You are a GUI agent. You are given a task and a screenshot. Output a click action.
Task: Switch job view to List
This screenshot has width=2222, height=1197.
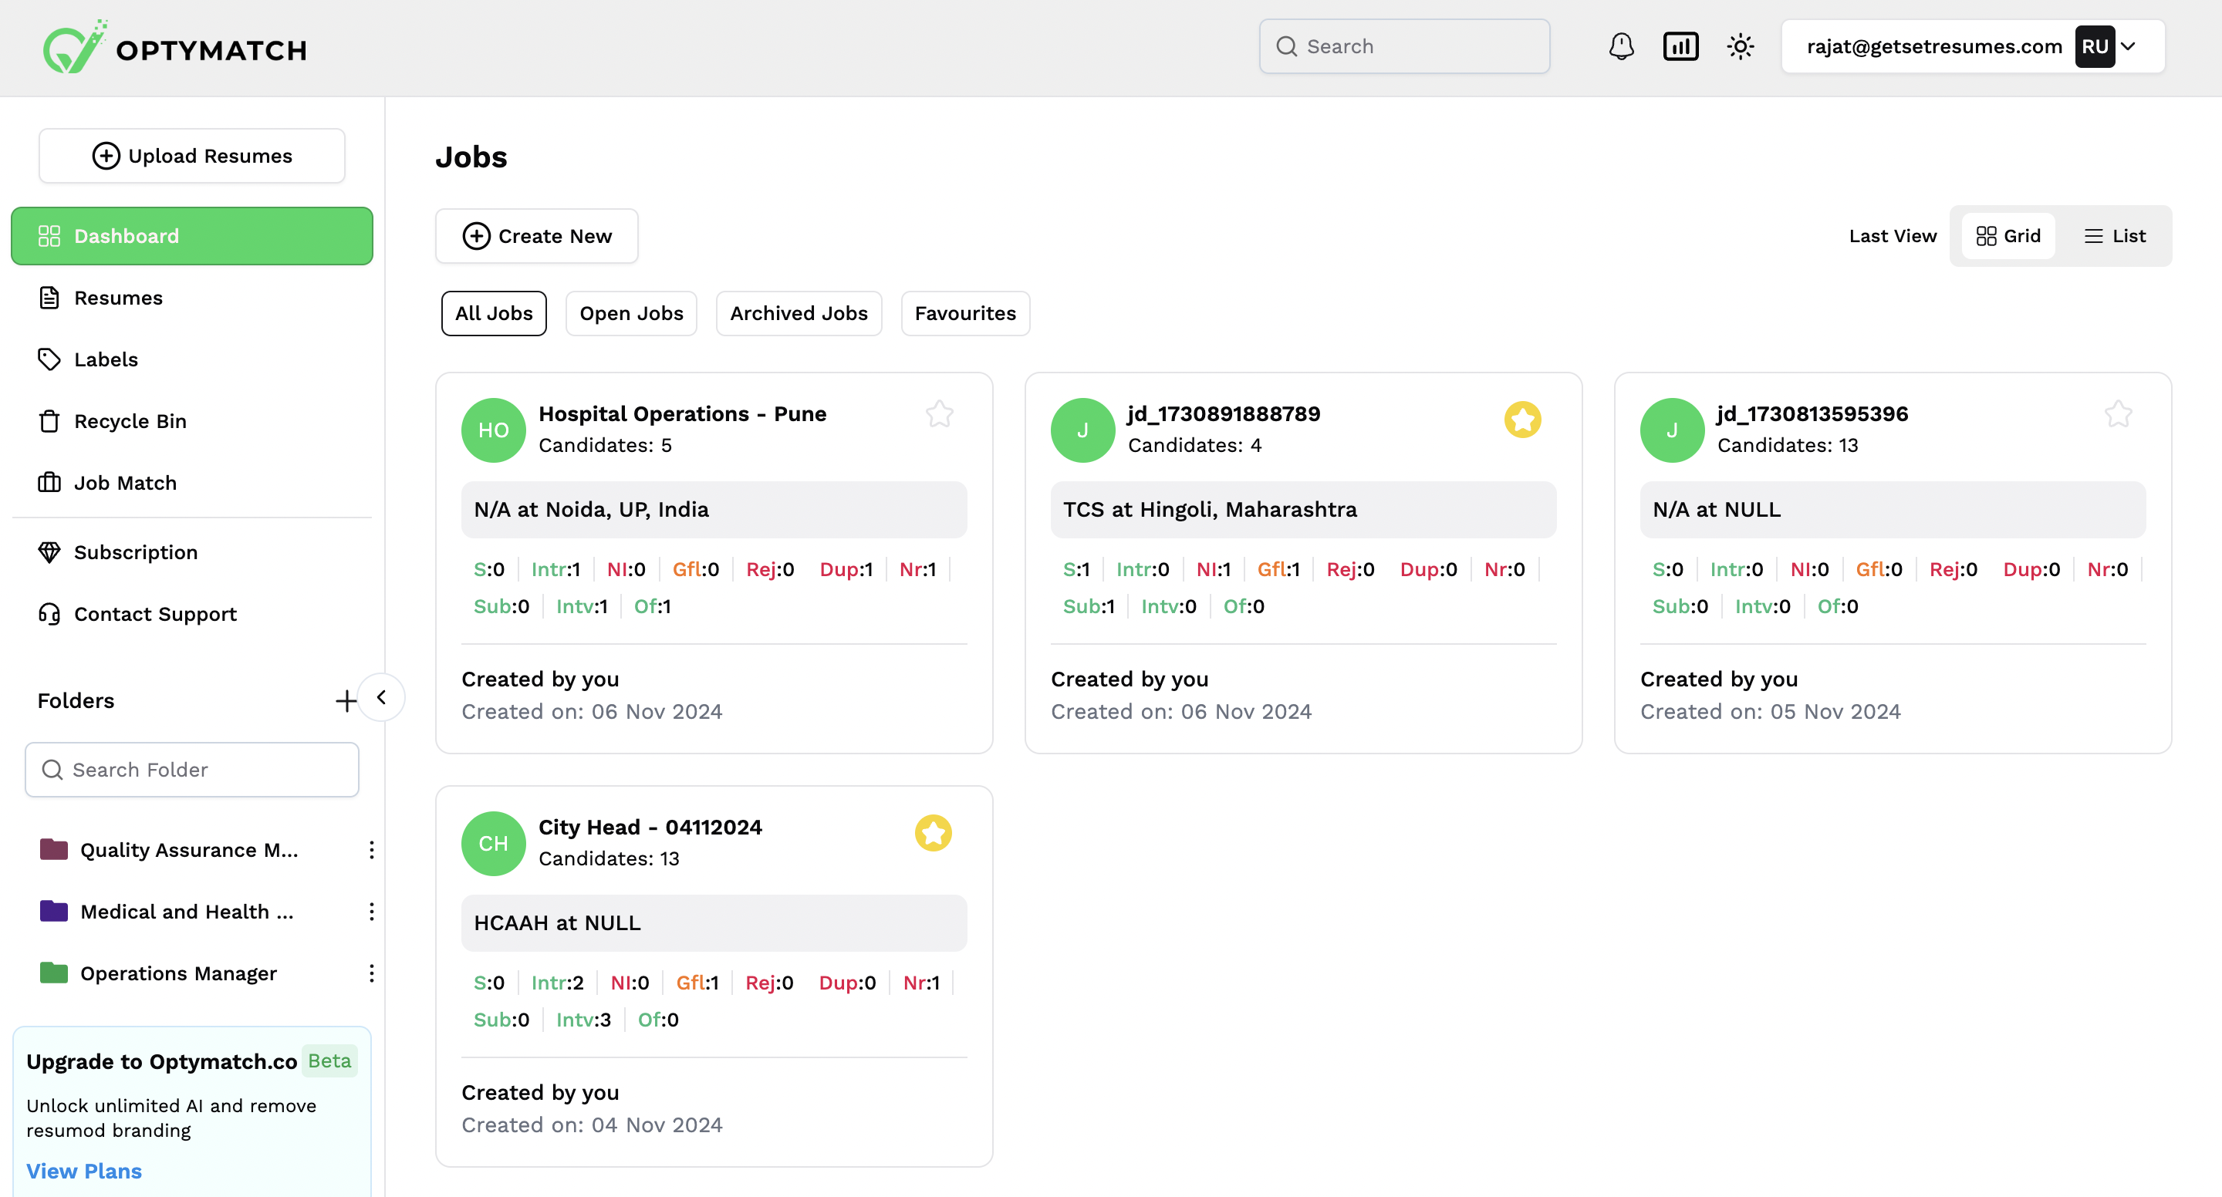point(2114,236)
